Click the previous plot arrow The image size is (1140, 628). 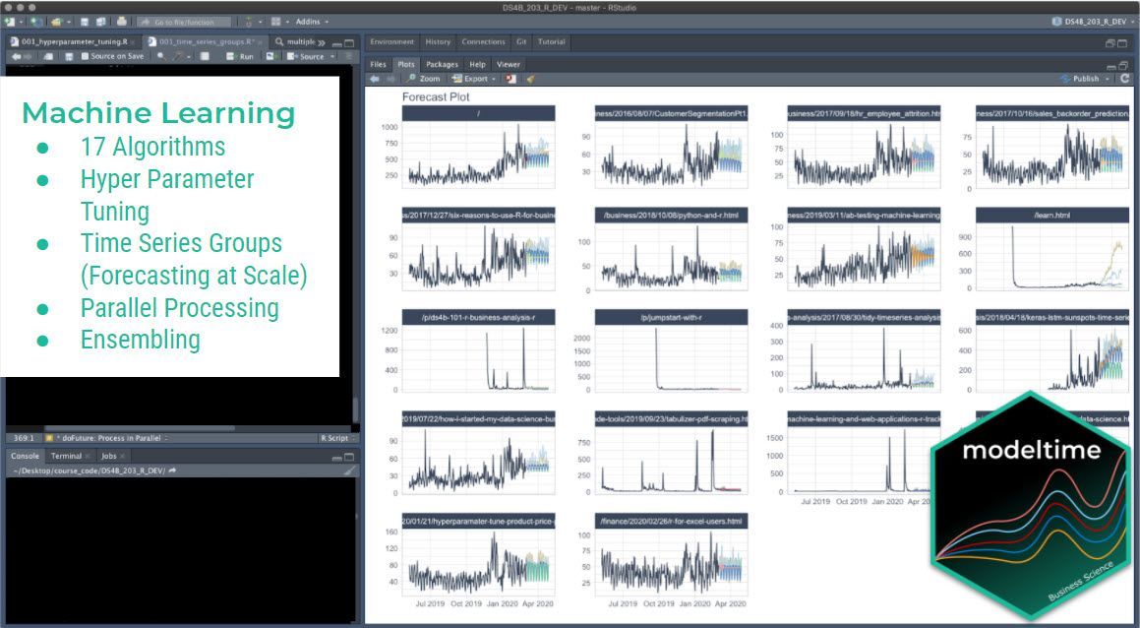coord(375,79)
